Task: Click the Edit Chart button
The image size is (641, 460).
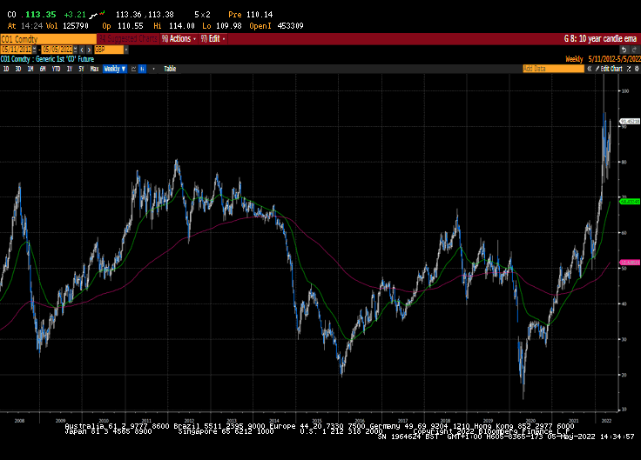Action: point(609,69)
